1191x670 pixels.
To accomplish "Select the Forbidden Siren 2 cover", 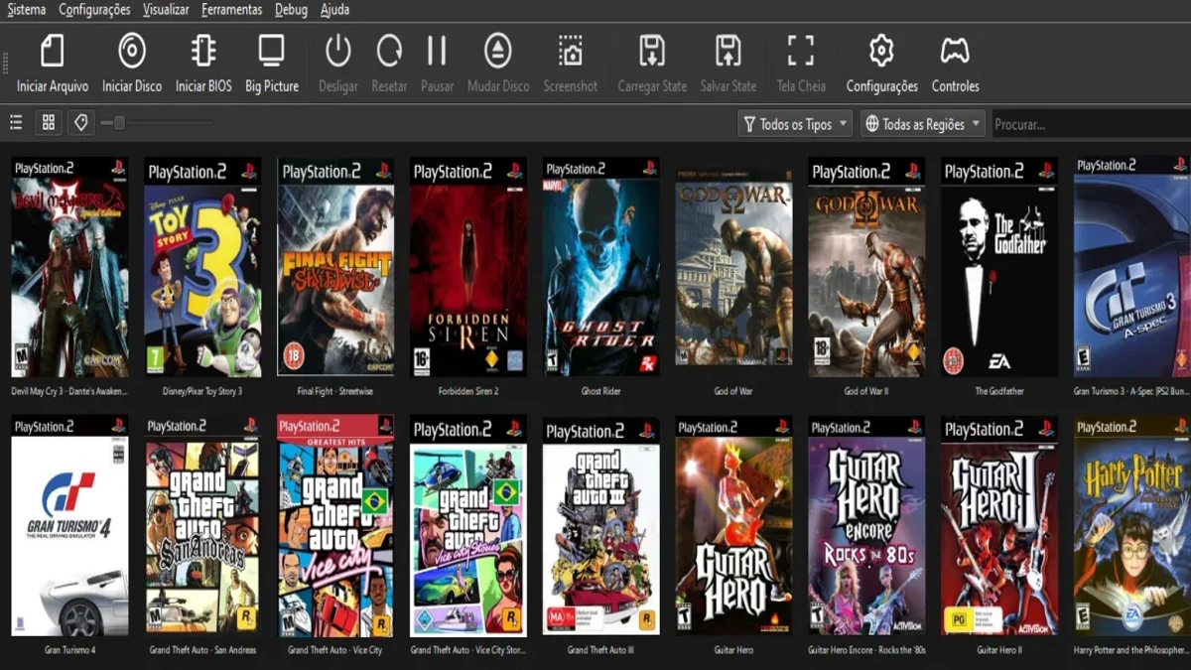I will point(468,267).
